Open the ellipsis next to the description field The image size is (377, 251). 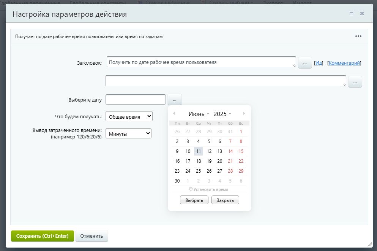pos(355,81)
